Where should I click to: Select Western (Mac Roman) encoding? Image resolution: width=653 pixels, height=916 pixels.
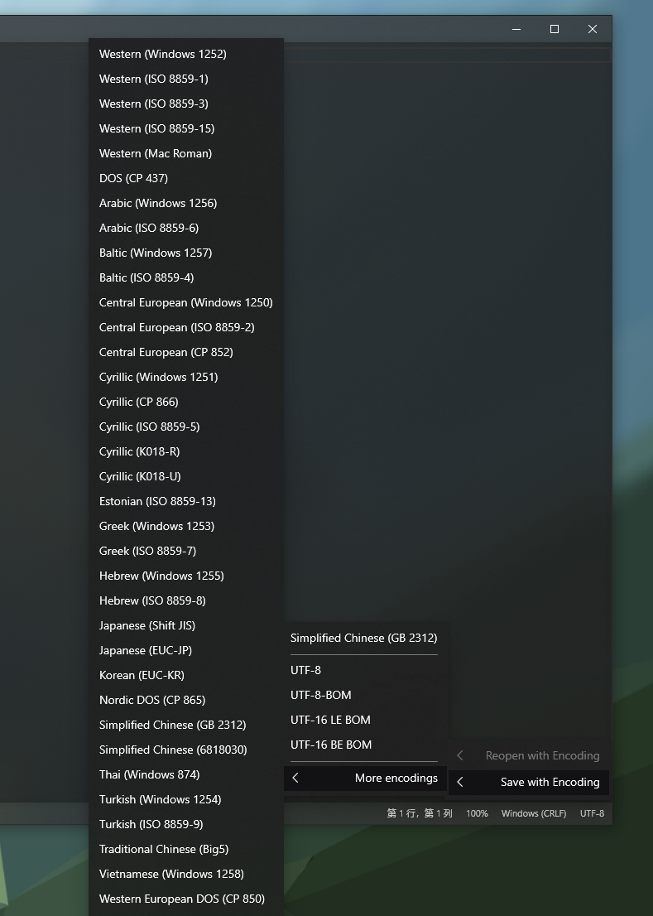coord(186,153)
